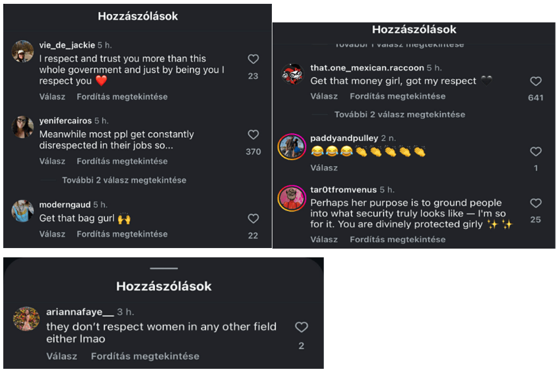Viewport: 558px width, 371px height.
Task: Expand 2 more replies under that.one_mexican.raccoon
Action: pos(399,114)
